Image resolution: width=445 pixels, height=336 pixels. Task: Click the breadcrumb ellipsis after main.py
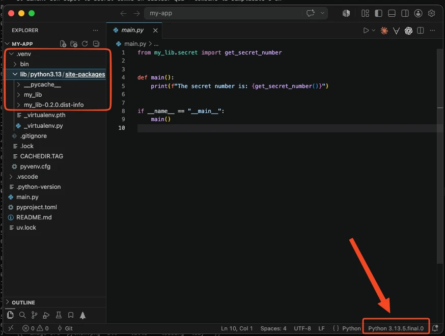(x=156, y=44)
